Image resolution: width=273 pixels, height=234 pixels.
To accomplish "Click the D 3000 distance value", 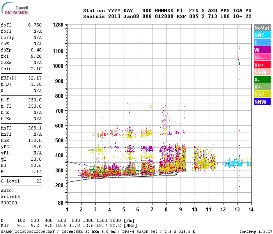I will [115, 221].
